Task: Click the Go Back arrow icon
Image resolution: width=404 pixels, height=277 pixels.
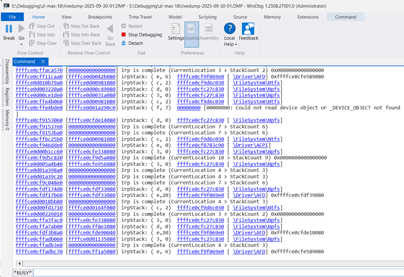Action: (110, 29)
